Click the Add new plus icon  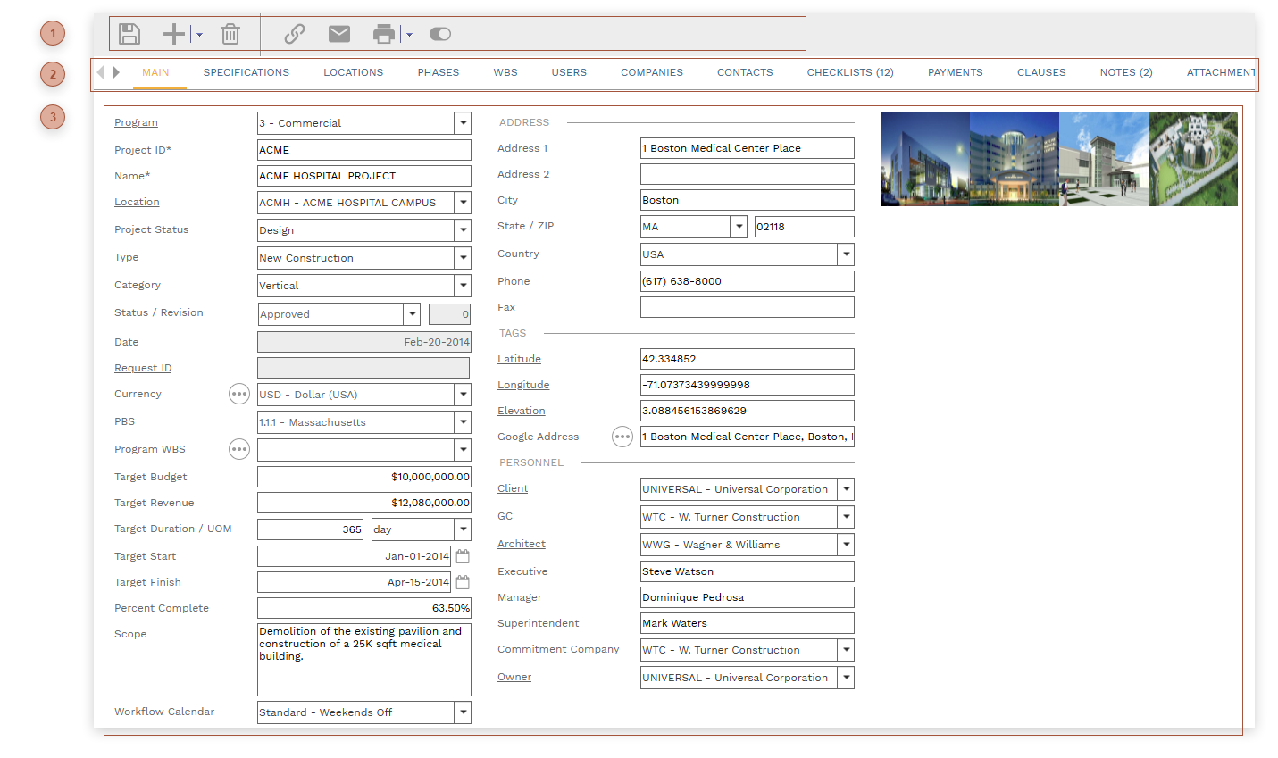173,34
